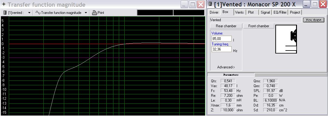The image size is (328, 121).
Task: Click the Re value 7,200
Action: point(228,95)
